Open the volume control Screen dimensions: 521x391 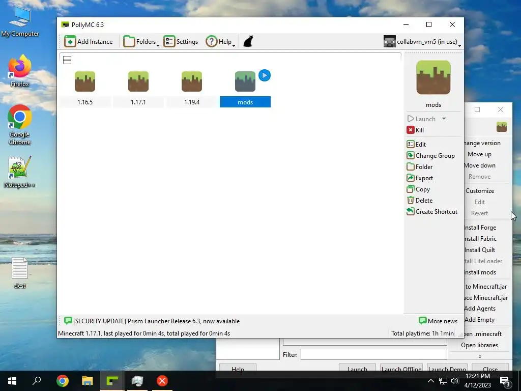coord(455,381)
